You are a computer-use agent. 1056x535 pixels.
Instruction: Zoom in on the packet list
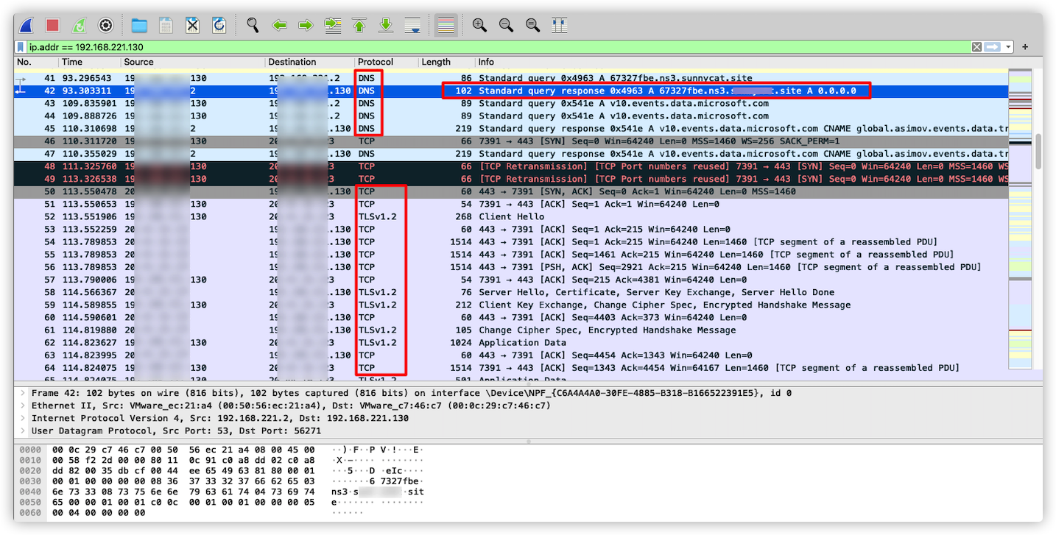point(479,24)
